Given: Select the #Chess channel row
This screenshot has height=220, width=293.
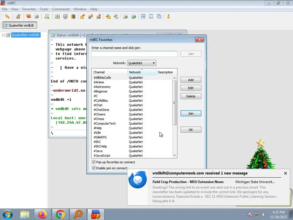Looking at the screenshot, I should point(132,119).
